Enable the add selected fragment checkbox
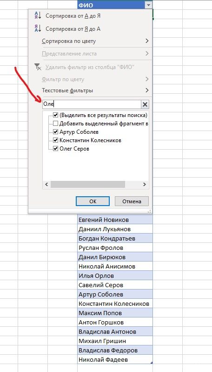 56,124
